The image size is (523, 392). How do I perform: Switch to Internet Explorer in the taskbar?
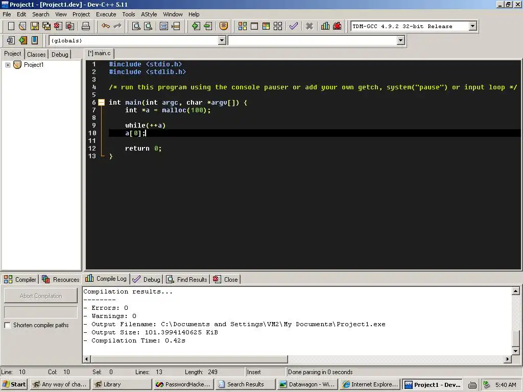[x=370, y=384]
